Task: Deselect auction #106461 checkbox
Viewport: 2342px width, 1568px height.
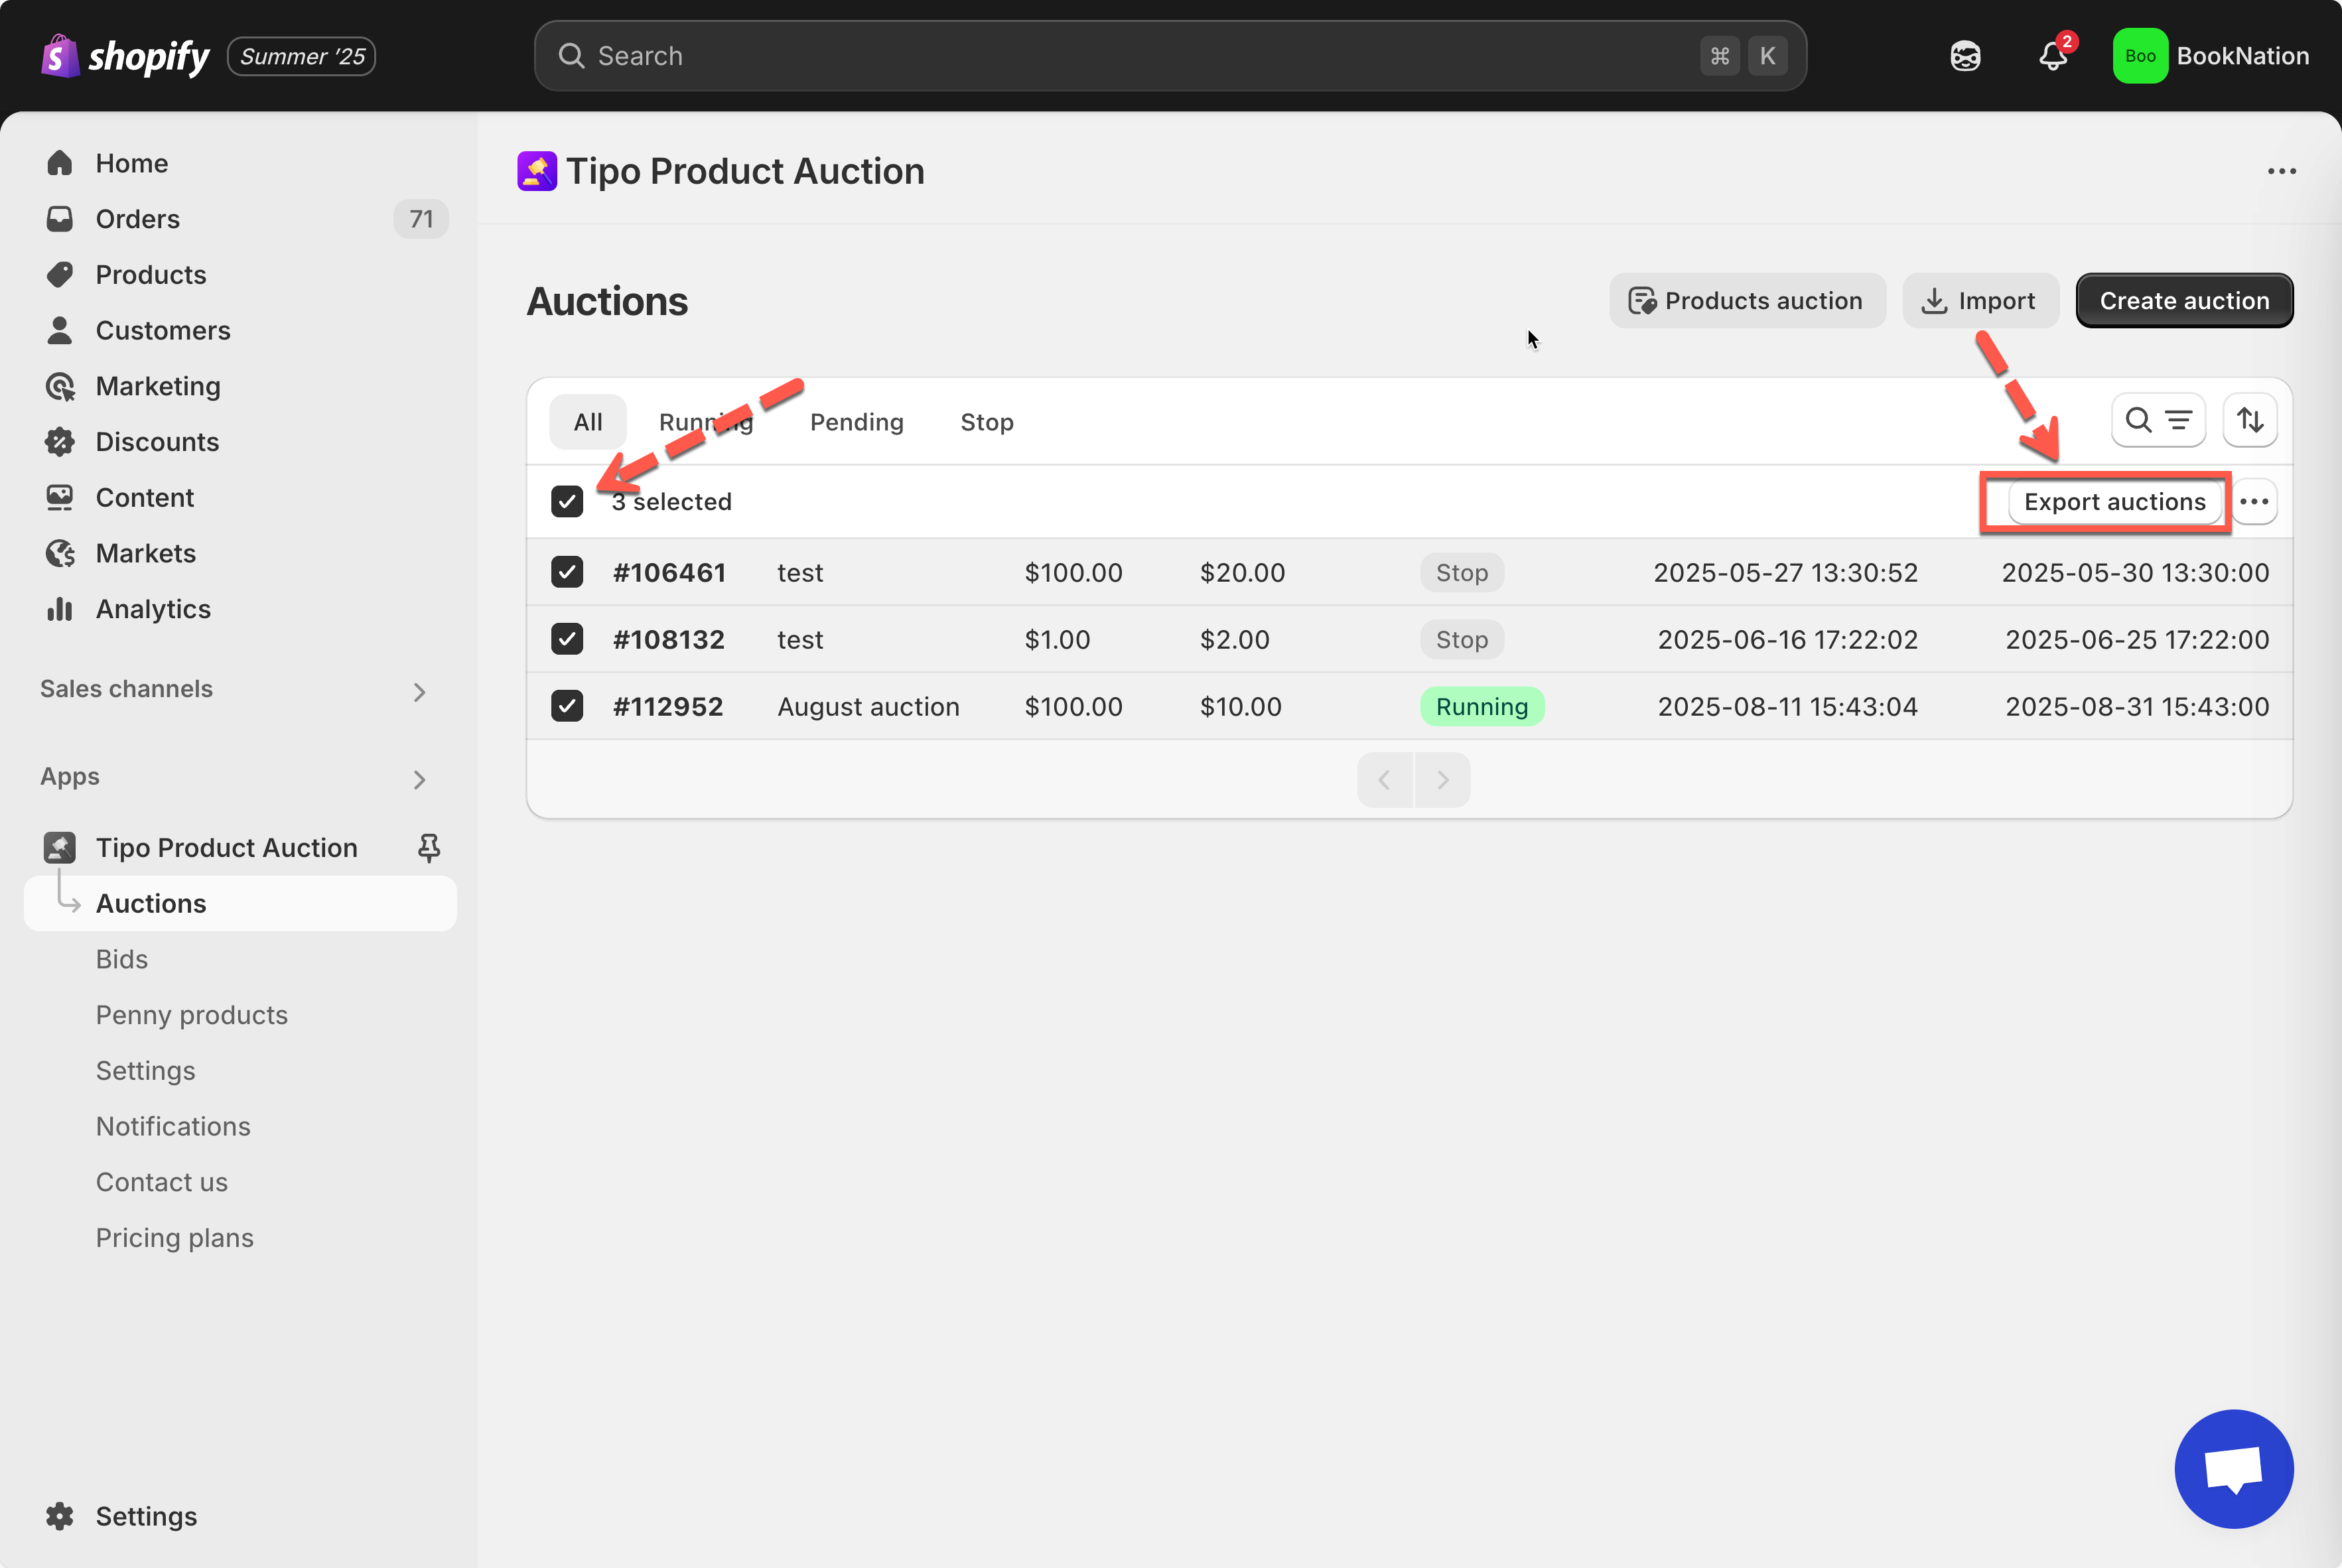Action: [567, 572]
